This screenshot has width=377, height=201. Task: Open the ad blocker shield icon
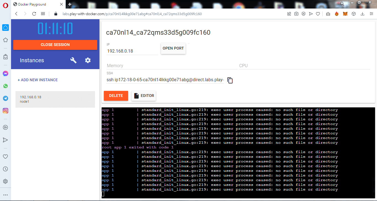click(x=304, y=14)
